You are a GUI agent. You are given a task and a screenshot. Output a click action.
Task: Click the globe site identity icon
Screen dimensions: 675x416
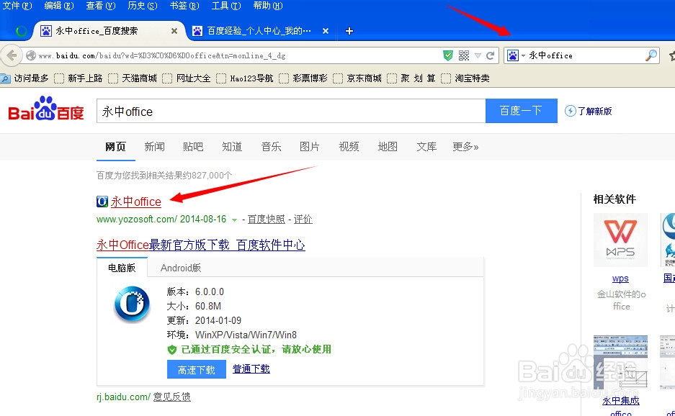click(x=30, y=55)
